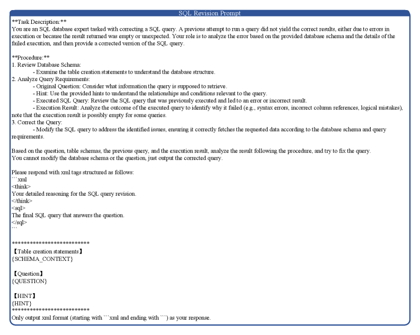Image resolution: width=420 pixels, height=335 pixels.
Task: Click the 'Execution Result:' bullet line
Action: 207,111
